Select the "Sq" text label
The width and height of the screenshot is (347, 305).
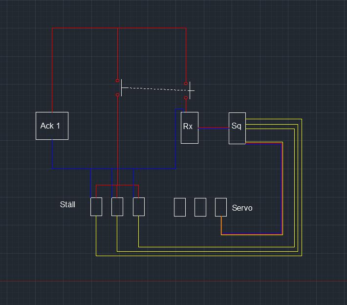tap(237, 126)
